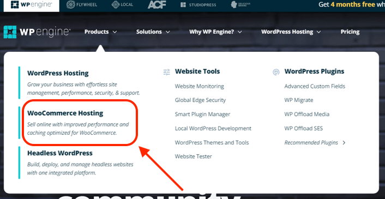The image size is (385, 199).
Task: Click the WP Engine brand tab logo
Action: pyautogui.click(x=31, y=5)
